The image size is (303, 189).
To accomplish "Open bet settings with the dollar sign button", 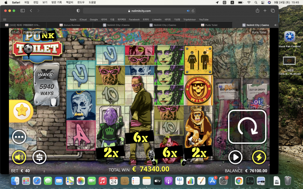I will (39, 157).
